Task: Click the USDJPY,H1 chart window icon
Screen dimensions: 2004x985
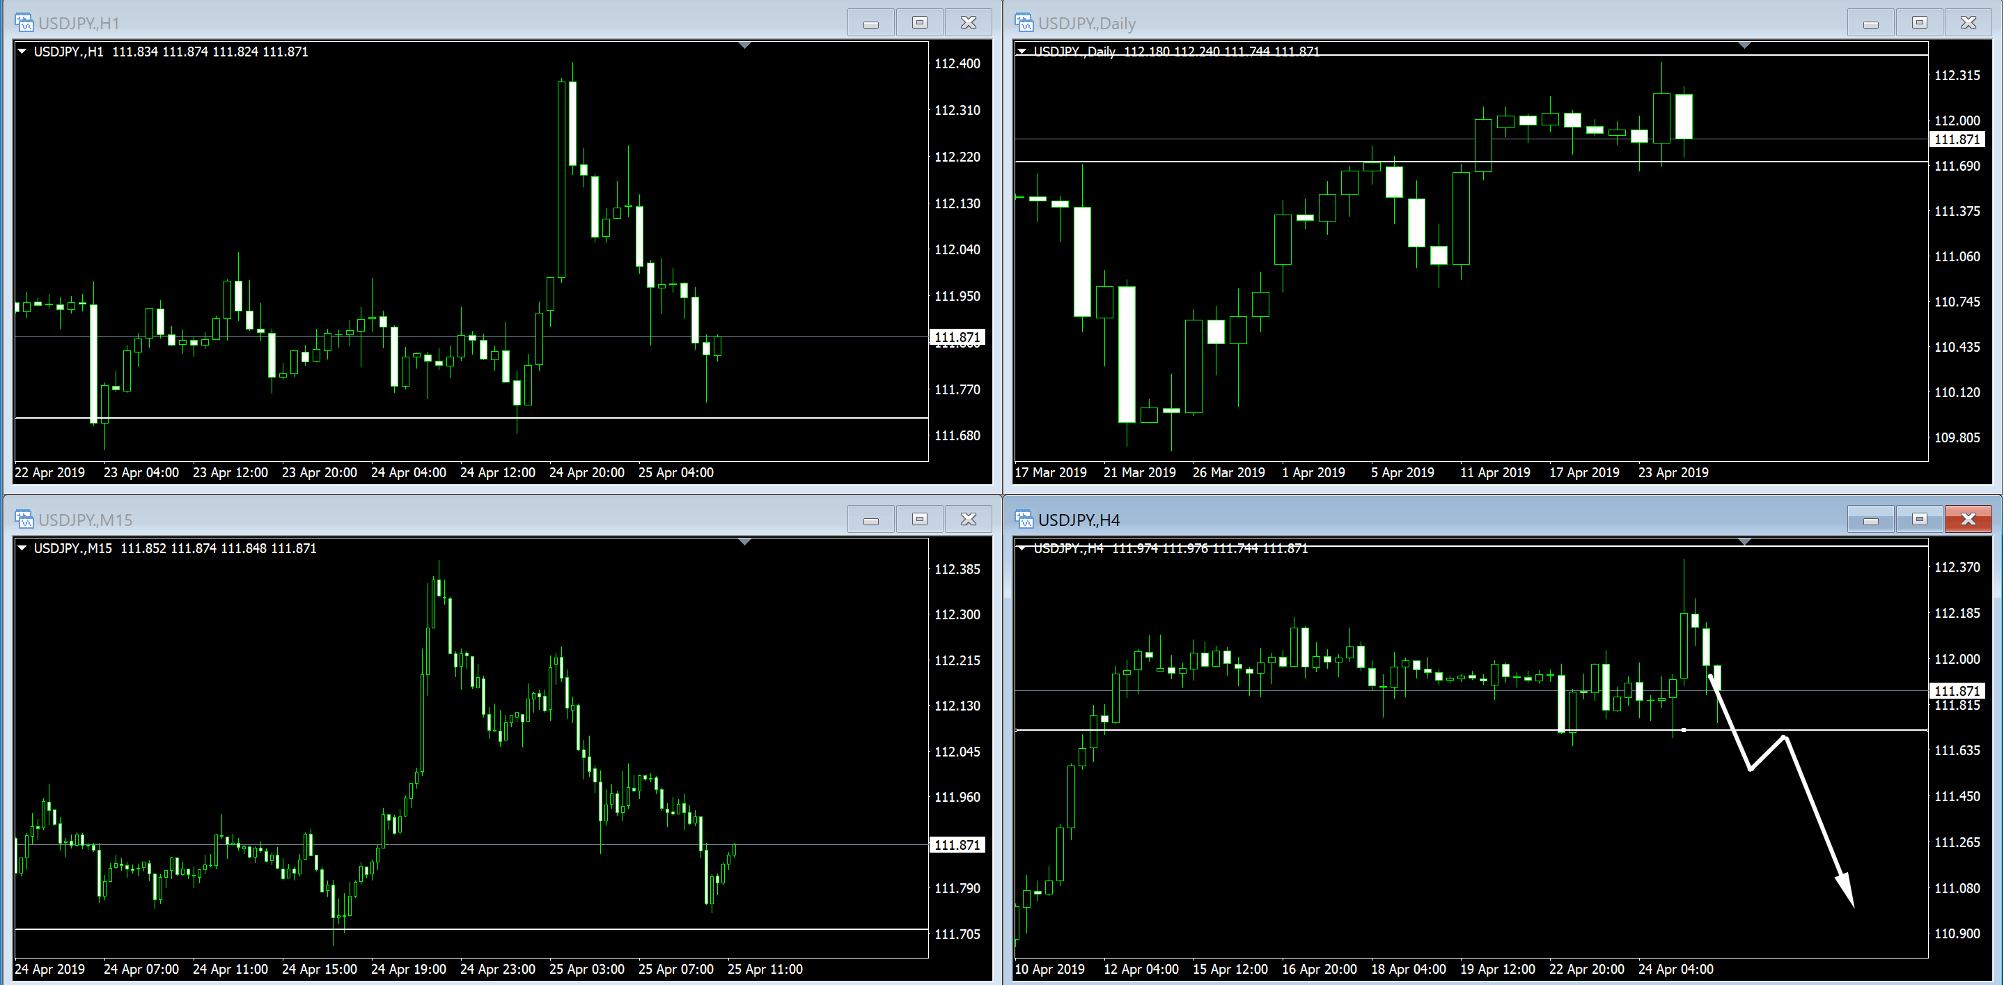Action: pos(24,22)
